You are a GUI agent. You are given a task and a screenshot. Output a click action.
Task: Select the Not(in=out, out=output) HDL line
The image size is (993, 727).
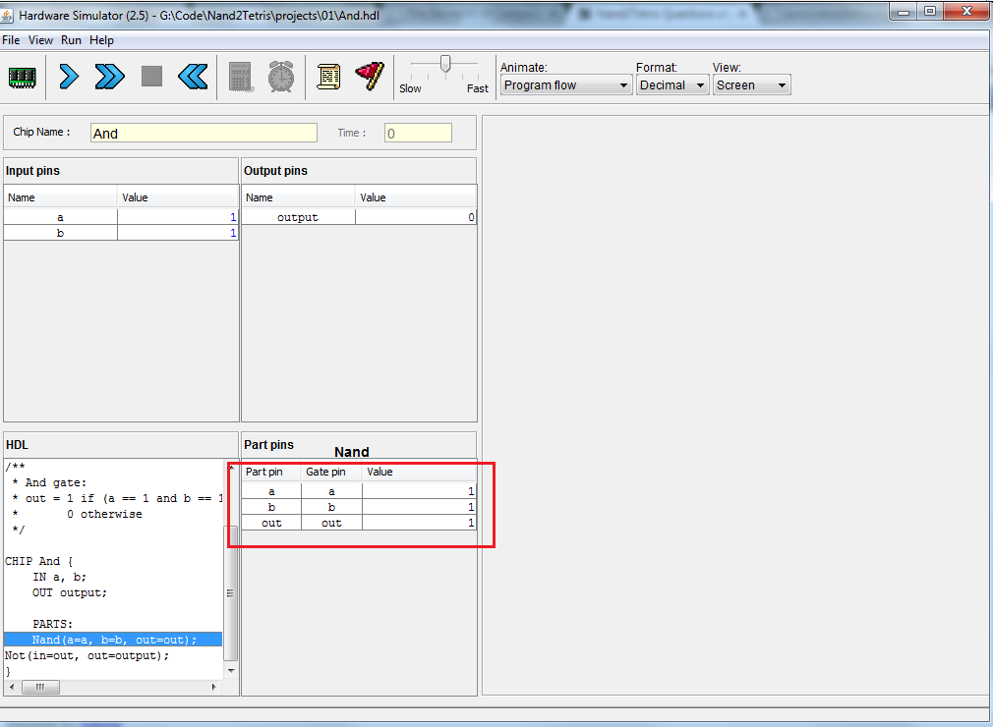(88, 655)
